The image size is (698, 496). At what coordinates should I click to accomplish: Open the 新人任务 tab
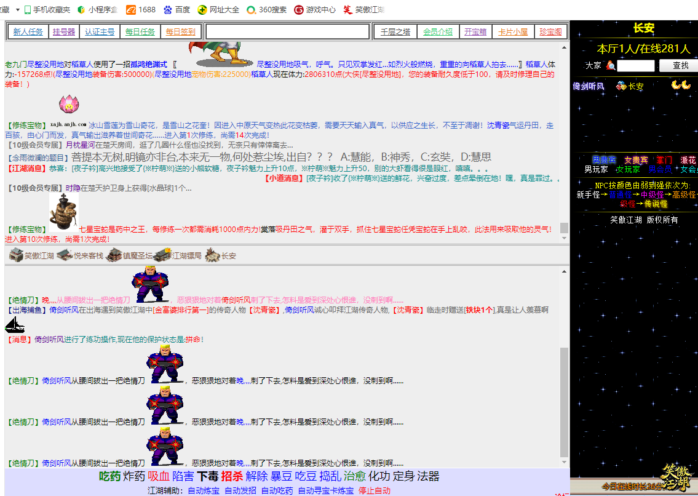click(x=28, y=32)
